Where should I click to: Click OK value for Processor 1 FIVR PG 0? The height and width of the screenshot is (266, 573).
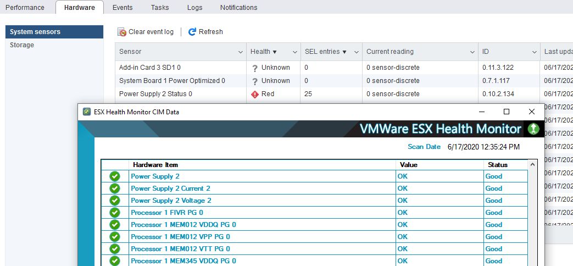click(402, 213)
